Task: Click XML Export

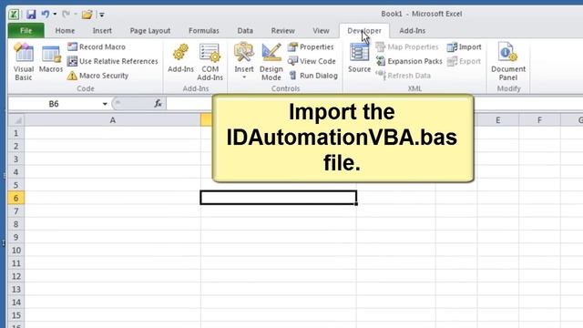Action: (x=464, y=61)
